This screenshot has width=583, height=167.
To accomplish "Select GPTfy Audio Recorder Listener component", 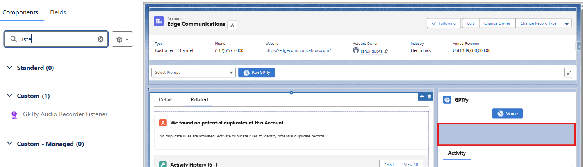I will [65, 114].
